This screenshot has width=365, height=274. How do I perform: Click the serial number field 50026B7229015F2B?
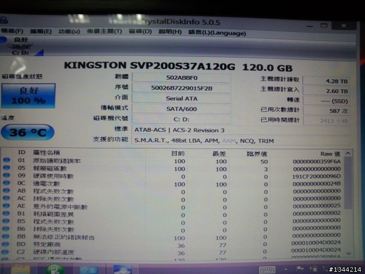click(x=181, y=88)
